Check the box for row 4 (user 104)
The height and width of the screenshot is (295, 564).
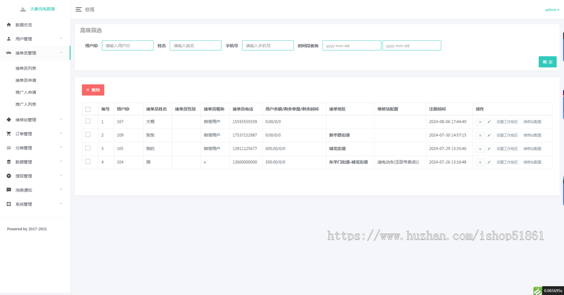pyautogui.click(x=88, y=161)
